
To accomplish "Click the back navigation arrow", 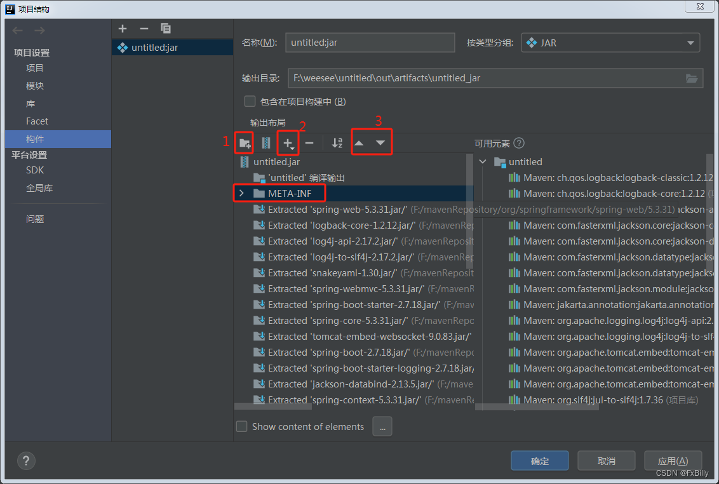I will point(17,29).
